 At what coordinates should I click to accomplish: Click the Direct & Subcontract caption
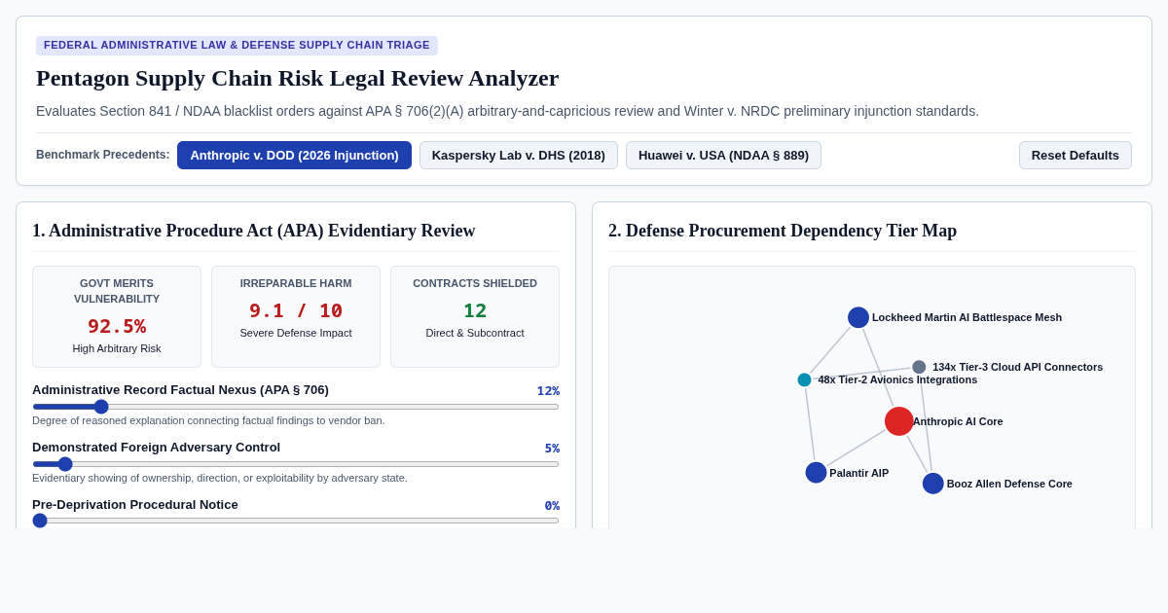coord(475,333)
